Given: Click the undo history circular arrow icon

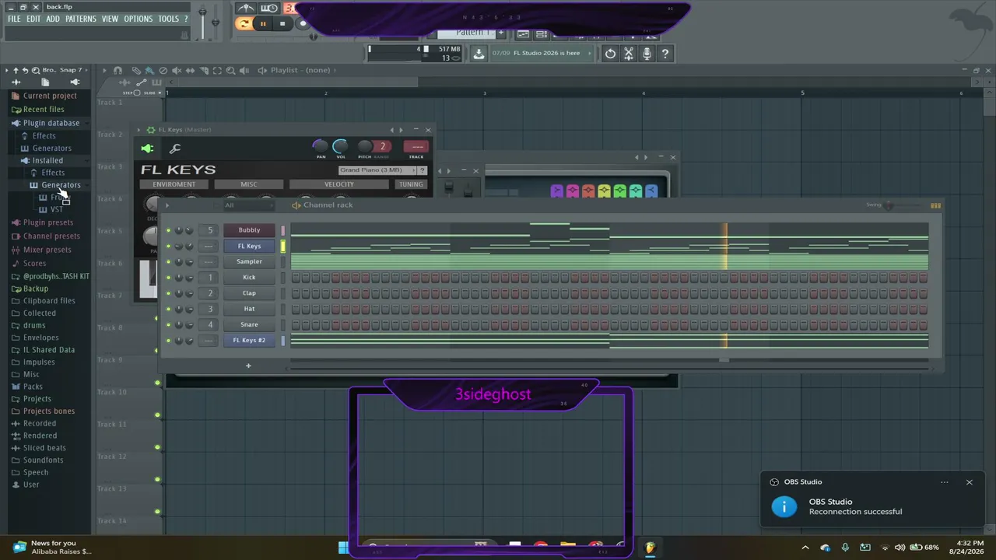Looking at the screenshot, I should [x=610, y=53].
